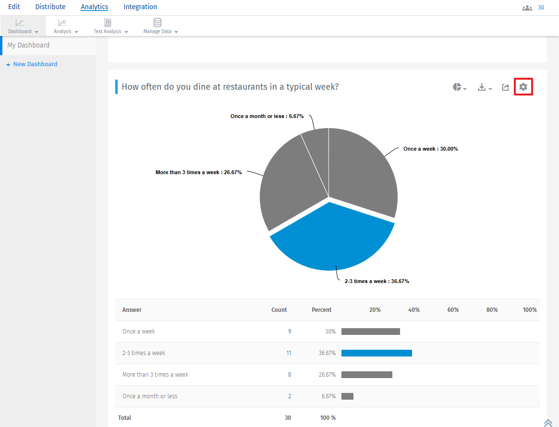Image resolution: width=559 pixels, height=427 pixels.
Task: Open the Integration menu
Action: [x=140, y=7]
